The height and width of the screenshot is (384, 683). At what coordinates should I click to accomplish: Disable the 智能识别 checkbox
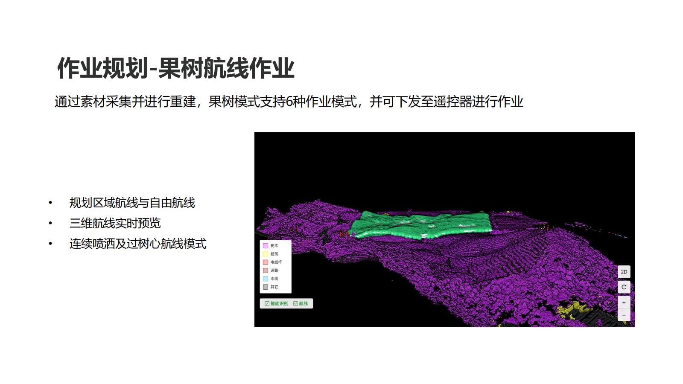[x=267, y=303]
